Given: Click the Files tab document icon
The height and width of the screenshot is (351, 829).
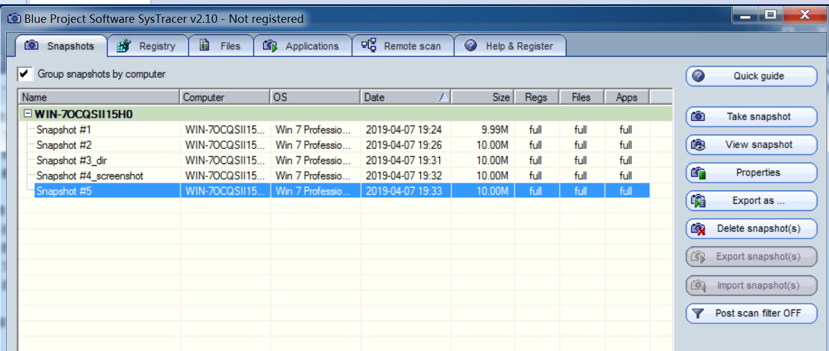Looking at the screenshot, I should click(x=204, y=45).
